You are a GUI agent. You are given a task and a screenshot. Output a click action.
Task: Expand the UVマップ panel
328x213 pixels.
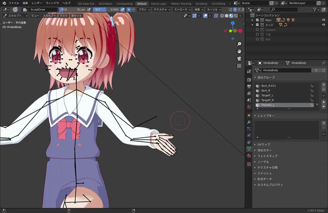point(263,145)
